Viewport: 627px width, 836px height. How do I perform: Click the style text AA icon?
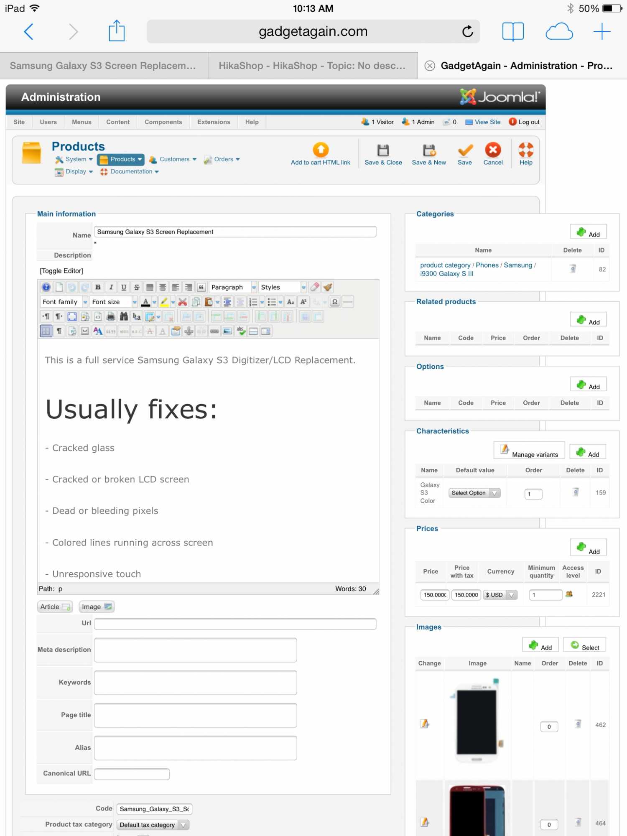click(98, 331)
